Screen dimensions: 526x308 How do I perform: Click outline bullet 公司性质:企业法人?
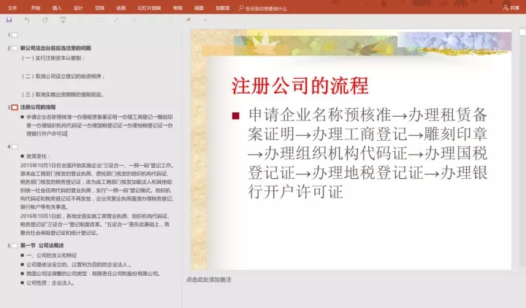[50, 283]
